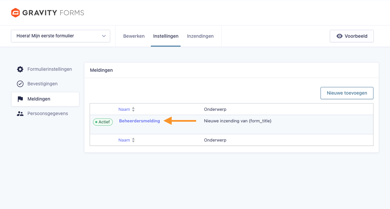The width and height of the screenshot is (390, 209).
Task: Toggle the Actief status of Beheerdersmelding
Action: pyautogui.click(x=103, y=122)
